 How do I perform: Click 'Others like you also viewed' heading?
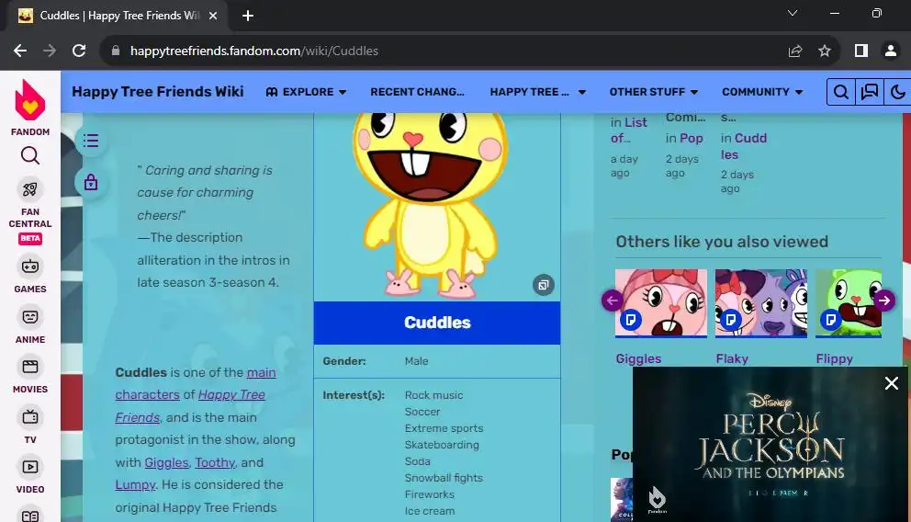tap(722, 242)
